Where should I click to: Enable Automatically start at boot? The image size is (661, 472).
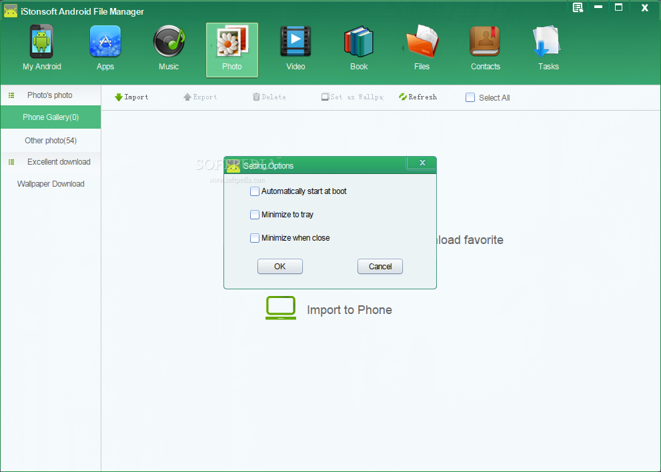[x=255, y=191]
